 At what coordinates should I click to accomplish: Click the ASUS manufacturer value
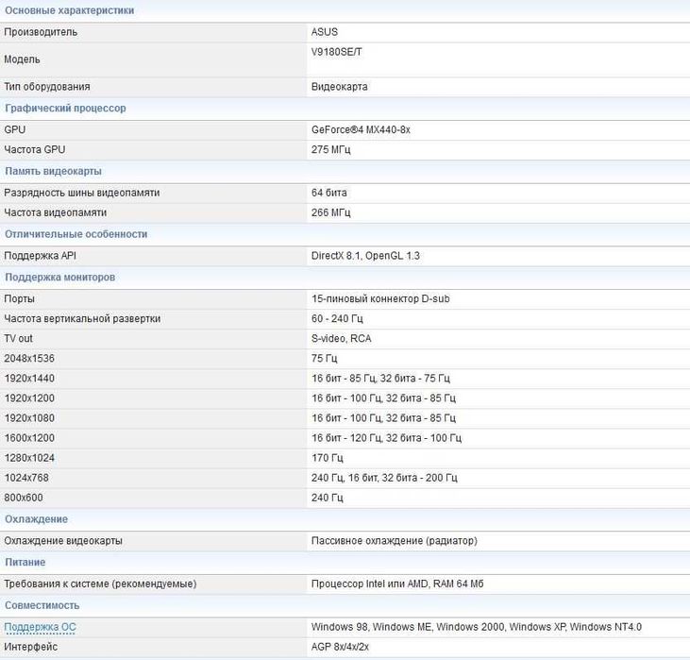coord(324,32)
